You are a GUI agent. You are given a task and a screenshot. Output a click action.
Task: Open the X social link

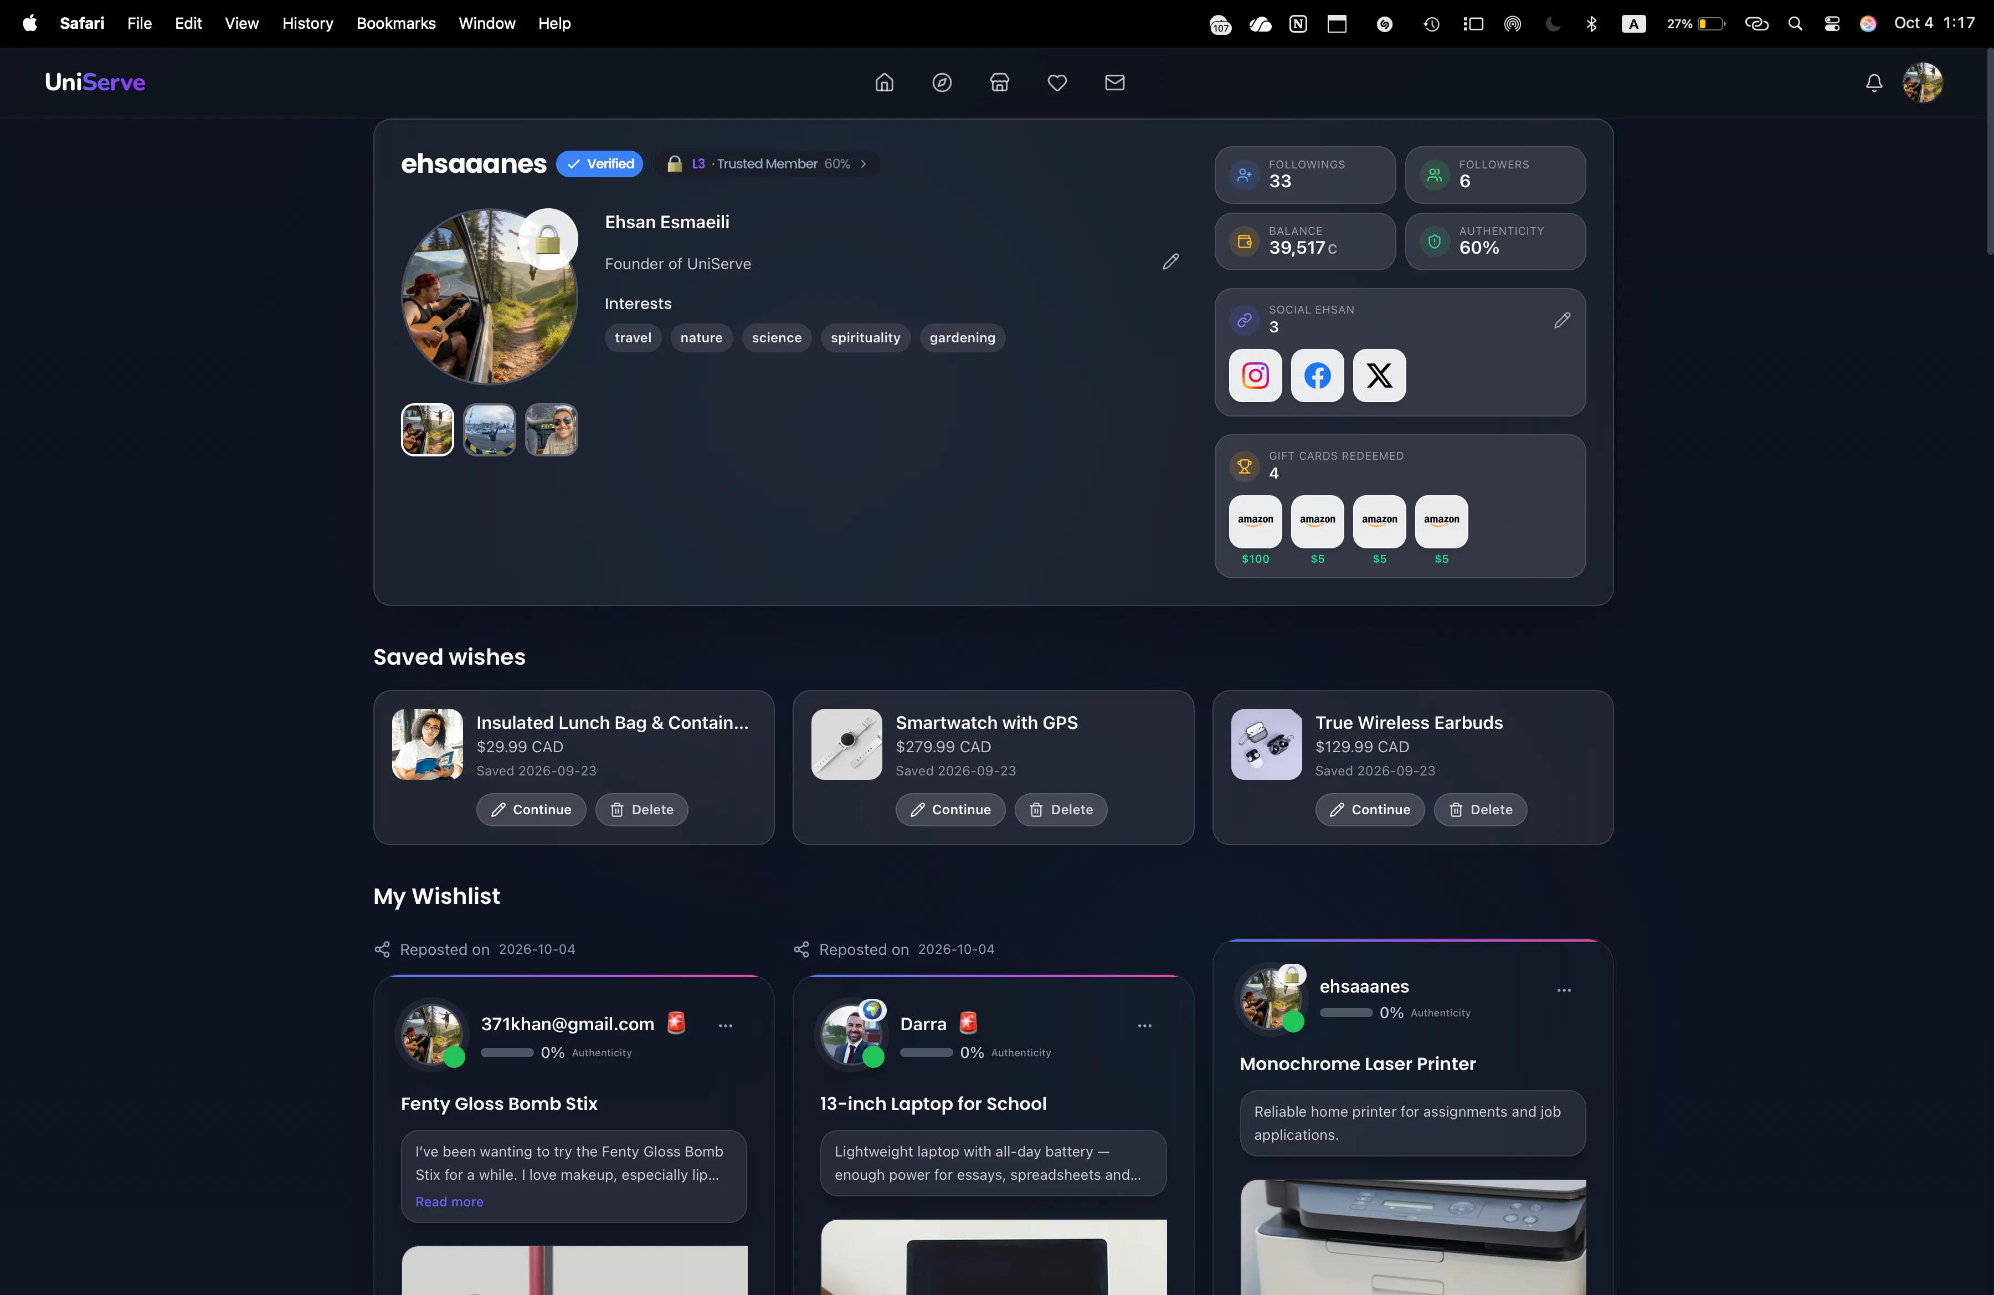pos(1379,376)
